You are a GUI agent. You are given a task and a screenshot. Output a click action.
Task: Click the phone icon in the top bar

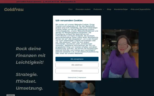(44, 2)
